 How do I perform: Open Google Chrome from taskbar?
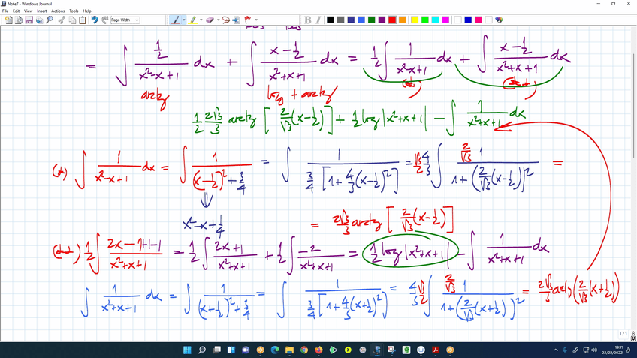pos(304,350)
